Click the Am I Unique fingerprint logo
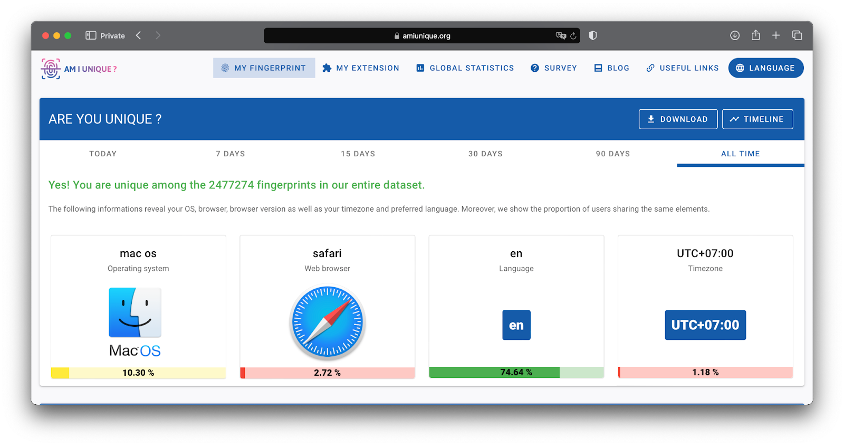Screen dimensions: 844x446 tap(51, 69)
